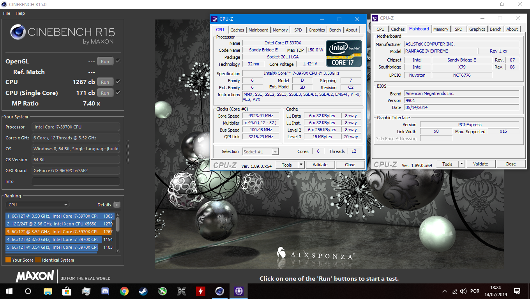Show hidden system tray icons
This screenshot has height=299, width=530.
[x=445, y=291]
